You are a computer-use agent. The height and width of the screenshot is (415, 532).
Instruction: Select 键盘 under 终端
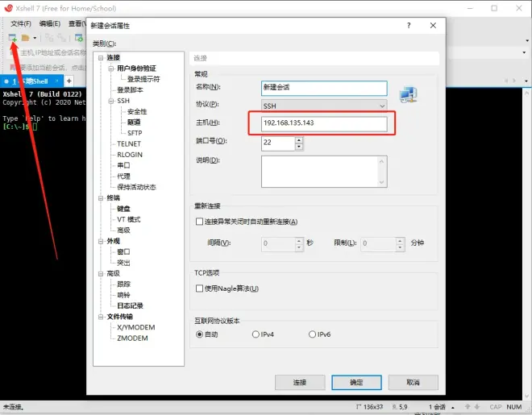pos(123,209)
